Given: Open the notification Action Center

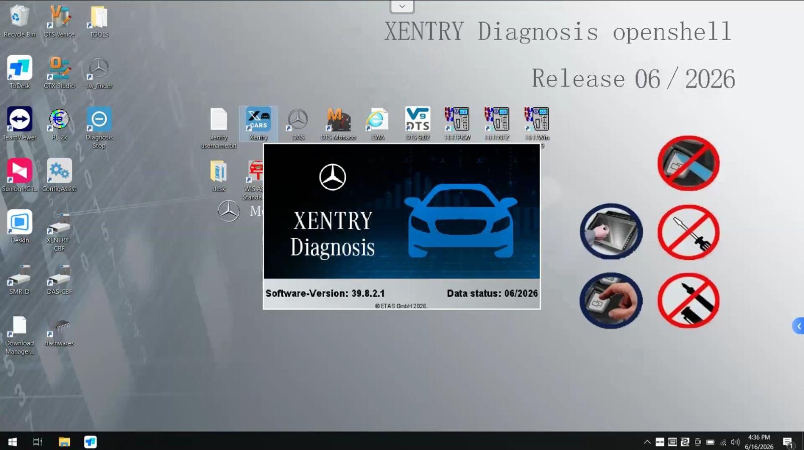Looking at the screenshot, I should coord(788,442).
